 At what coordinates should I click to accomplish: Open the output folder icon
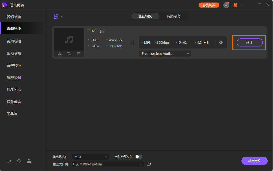click(149, 164)
